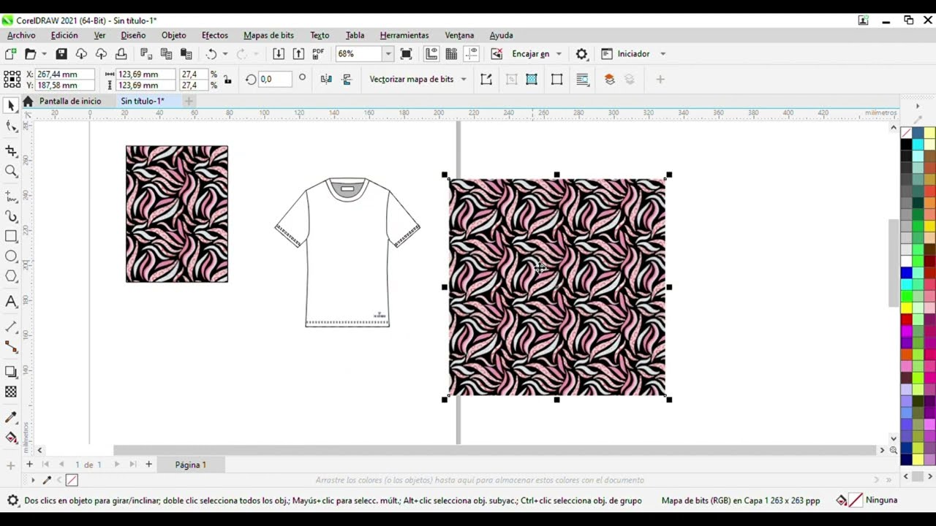Add a new document tab

pyautogui.click(x=188, y=101)
